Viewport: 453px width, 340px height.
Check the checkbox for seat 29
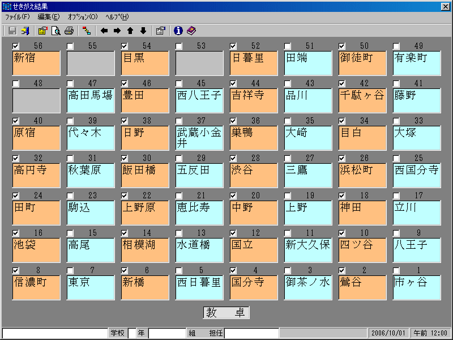tap(179, 158)
